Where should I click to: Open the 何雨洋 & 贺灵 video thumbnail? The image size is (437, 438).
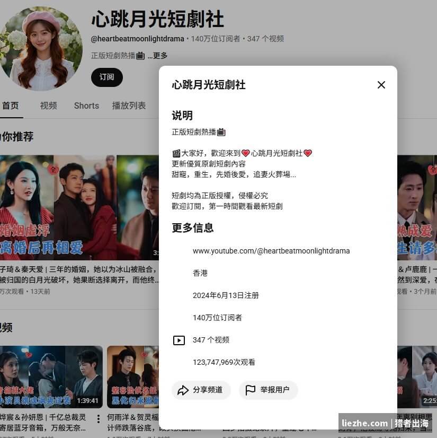click(133, 377)
